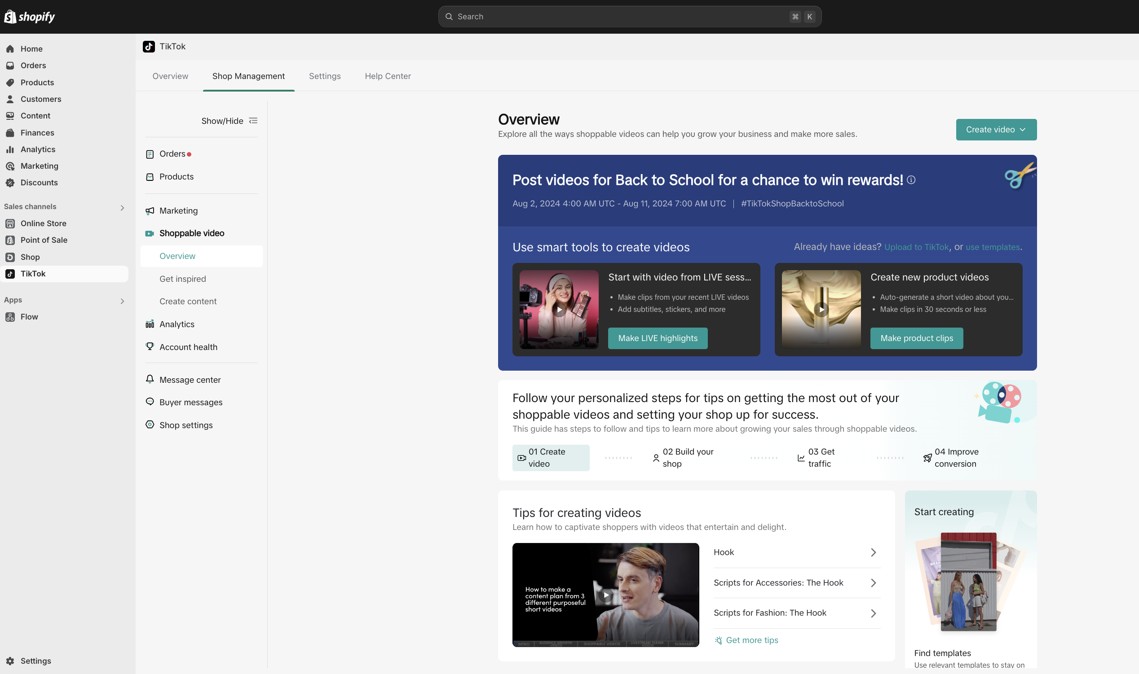Click the info icon beside rewards headline
Image resolution: width=1139 pixels, height=674 pixels.
tap(911, 180)
